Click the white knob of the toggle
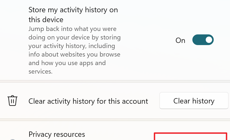Screen dimensions: 230x140 coord(209,40)
